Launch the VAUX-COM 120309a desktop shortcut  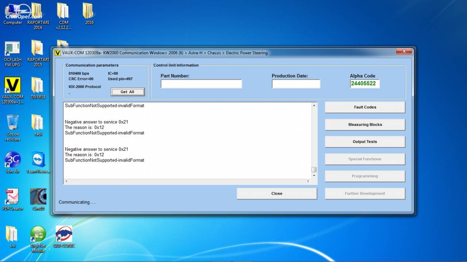coord(12,91)
